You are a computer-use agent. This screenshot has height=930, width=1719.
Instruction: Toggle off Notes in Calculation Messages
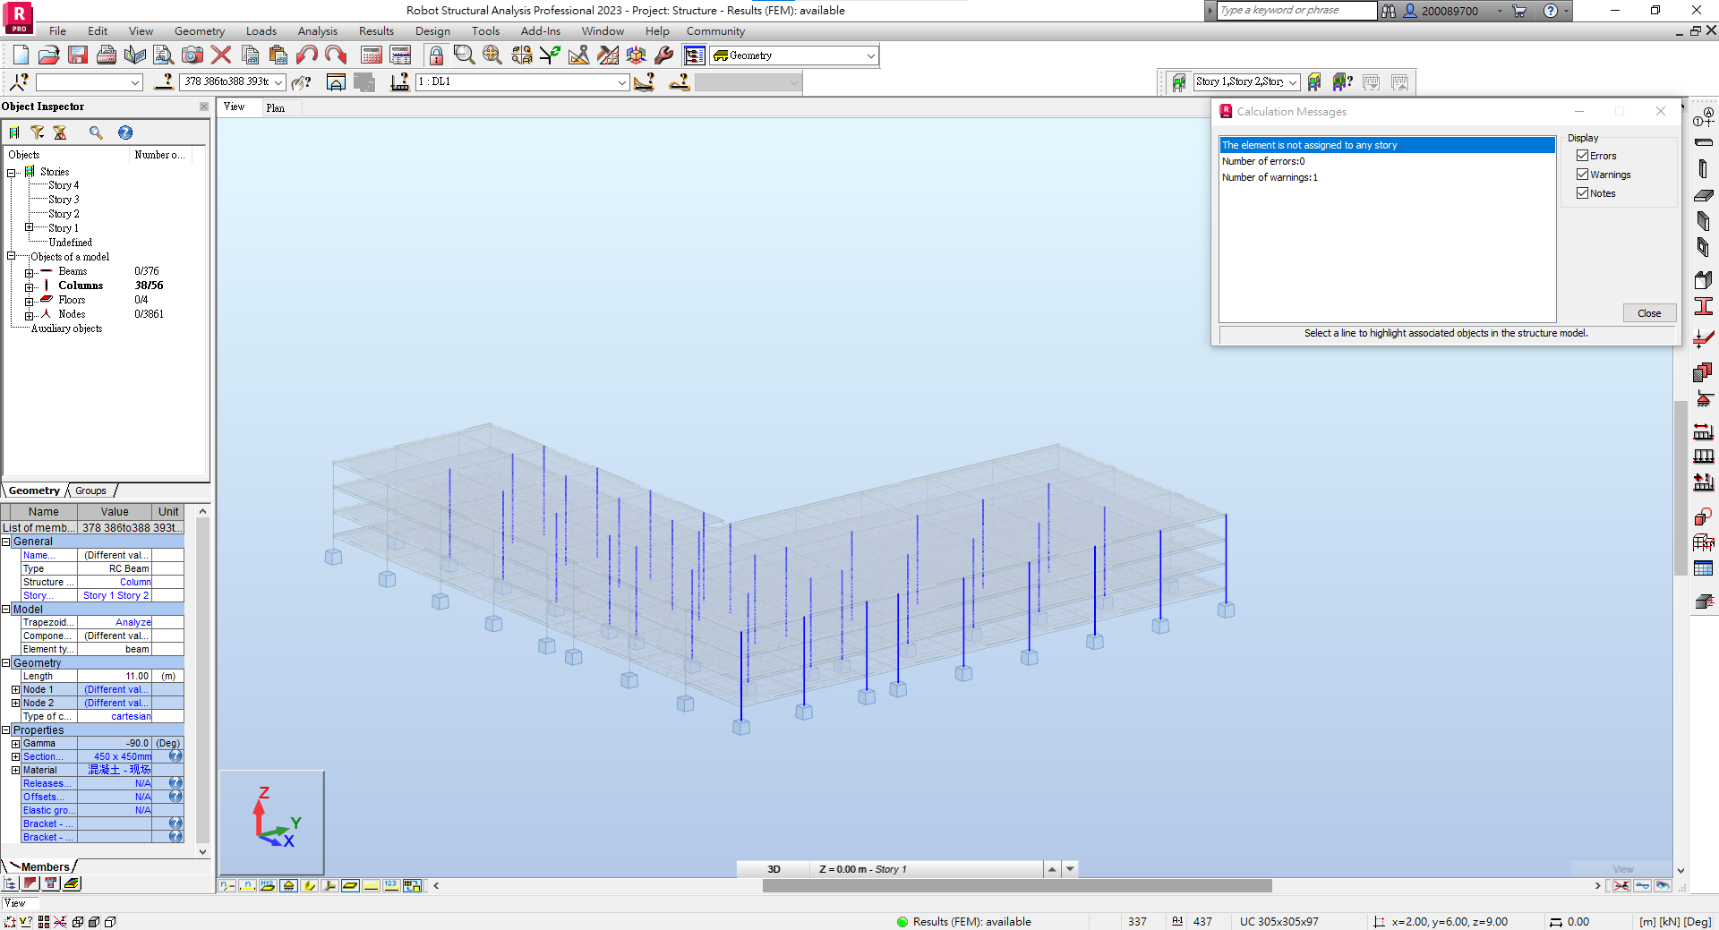1584,192
